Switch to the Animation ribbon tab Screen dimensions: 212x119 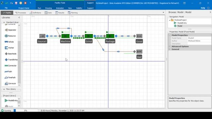click(60, 8)
